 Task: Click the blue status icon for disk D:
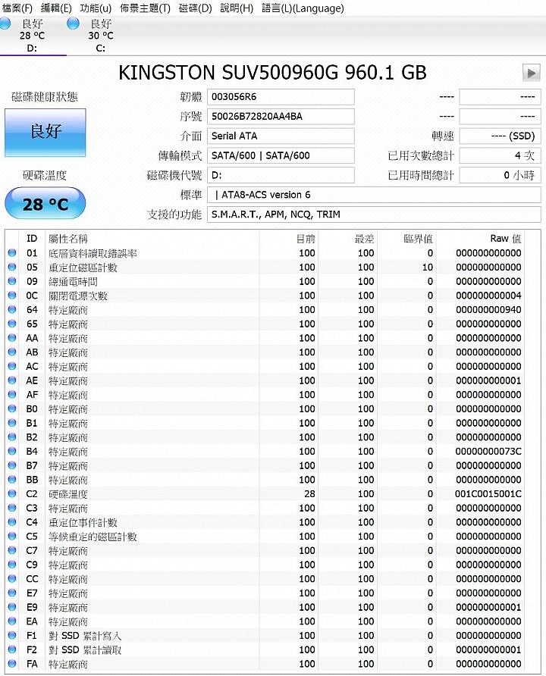tap(5, 23)
